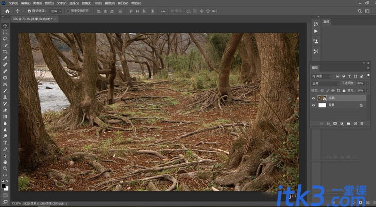
Task: Open the layer blend mode 正常 dropdown
Action: click(x=325, y=83)
